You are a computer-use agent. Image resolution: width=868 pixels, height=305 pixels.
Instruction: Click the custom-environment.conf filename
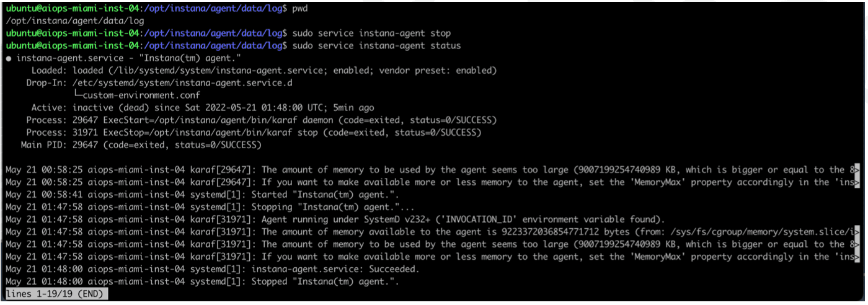(x=141, y=95)
